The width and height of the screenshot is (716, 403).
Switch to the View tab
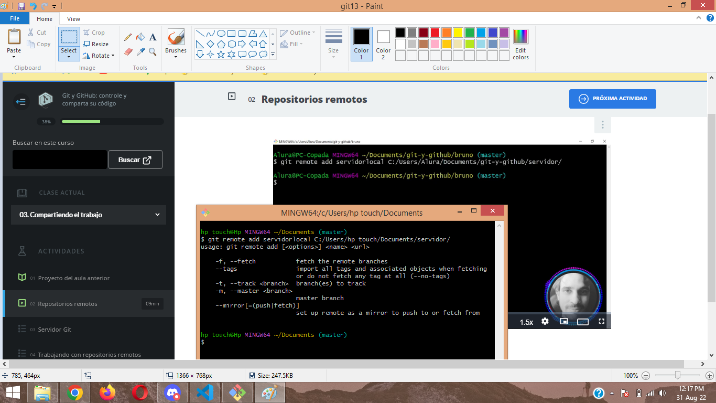tap(74, 19)
